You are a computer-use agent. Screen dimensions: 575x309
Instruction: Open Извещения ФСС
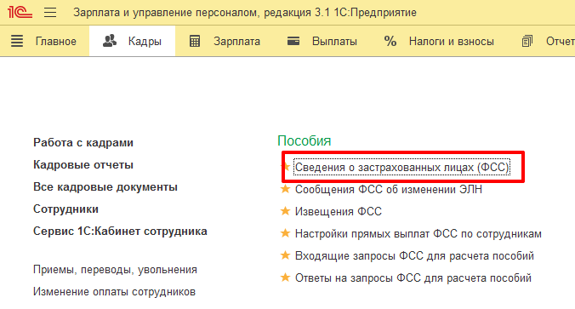coord(339,211)
